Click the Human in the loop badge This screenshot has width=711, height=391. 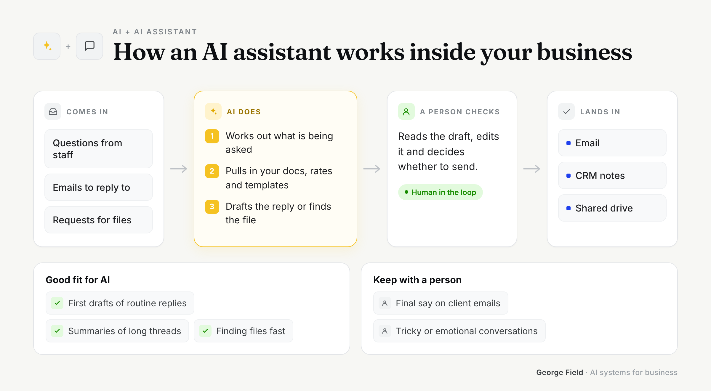[440, 192]
